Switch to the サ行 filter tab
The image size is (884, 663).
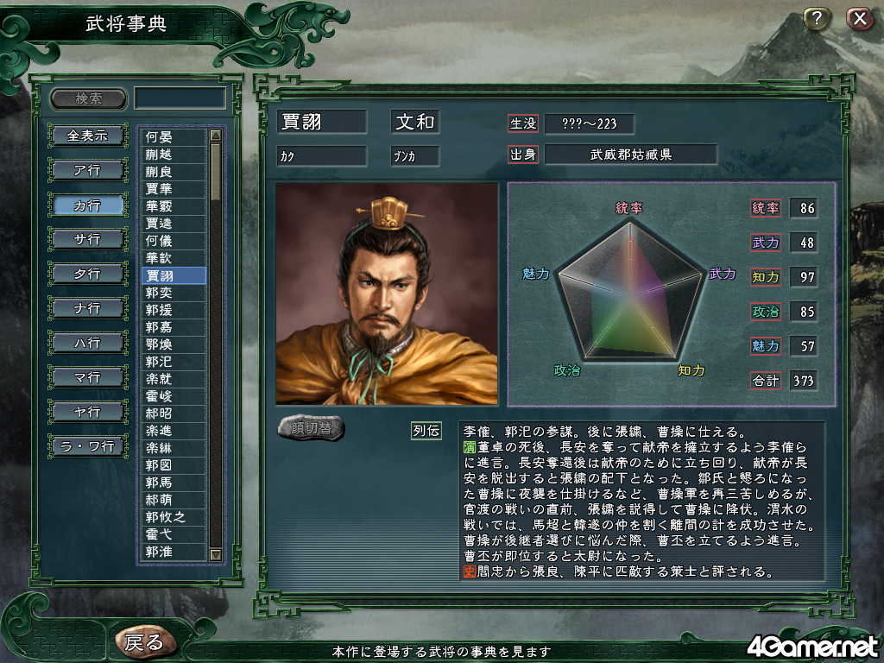click(87, 240)
